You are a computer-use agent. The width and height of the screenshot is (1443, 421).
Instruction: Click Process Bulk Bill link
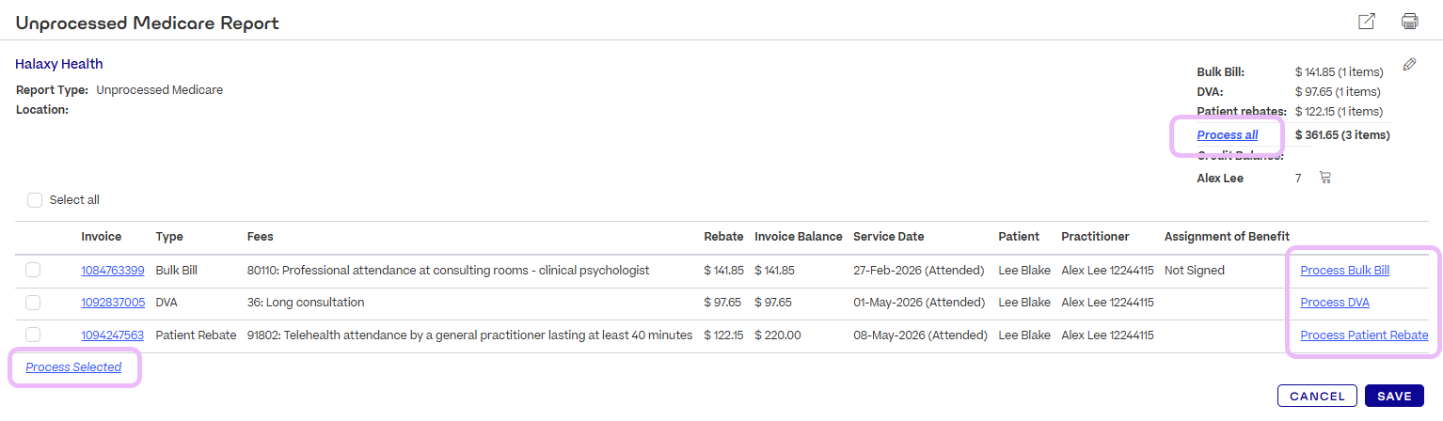click(x=1344, y=271)
